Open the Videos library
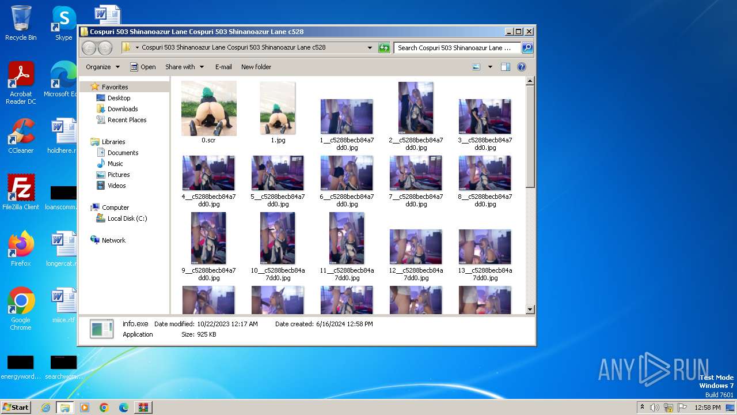 pos(116,186)
